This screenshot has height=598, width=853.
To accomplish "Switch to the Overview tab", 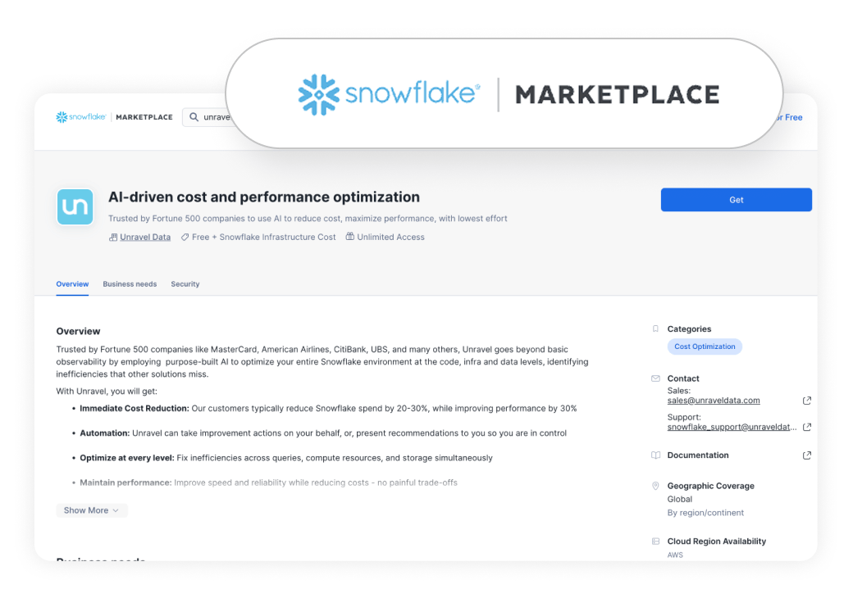I will pos(72,284).
